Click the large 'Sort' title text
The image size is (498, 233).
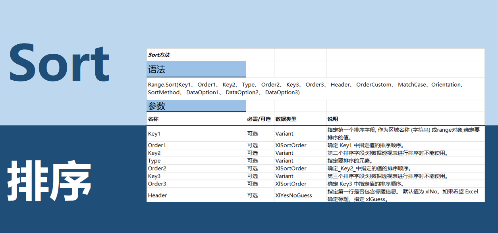60,62
